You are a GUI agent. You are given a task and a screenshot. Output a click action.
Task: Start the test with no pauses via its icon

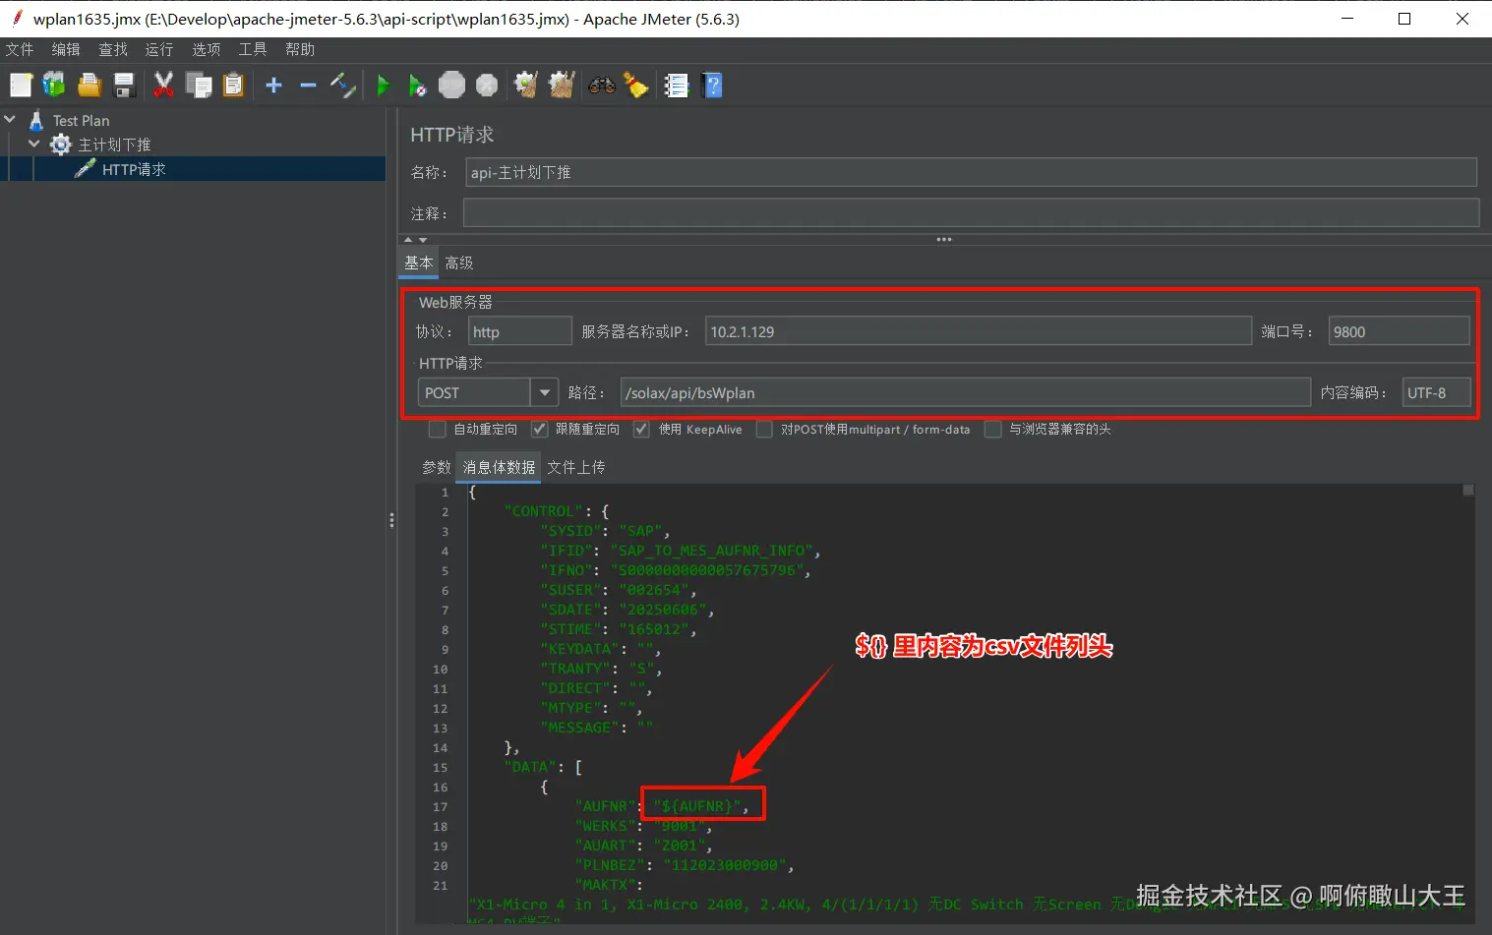tap(417, 86)
